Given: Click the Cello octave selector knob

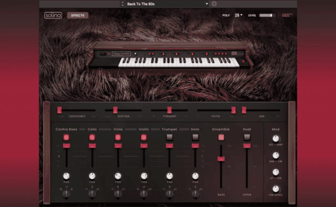Looking at the screenshot, I should click(92, 194).
